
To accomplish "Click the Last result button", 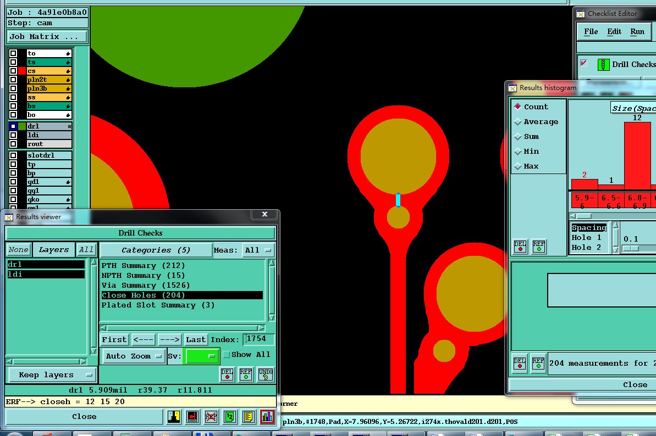I will point(196,339).
